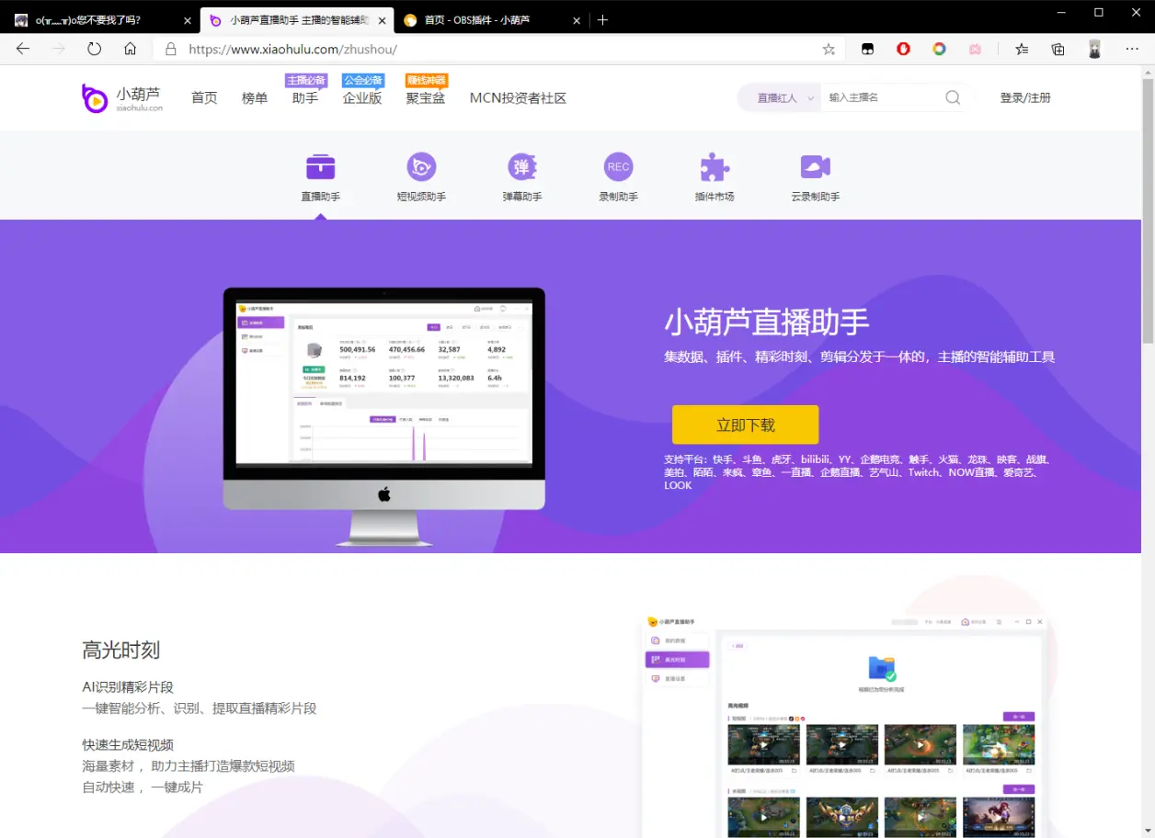Image resolution: width=1155 pixels, height=838 pixels.
Task: Open 聚宝盆 navigation item
Action: pyautogui.click(x=426, y=97)
